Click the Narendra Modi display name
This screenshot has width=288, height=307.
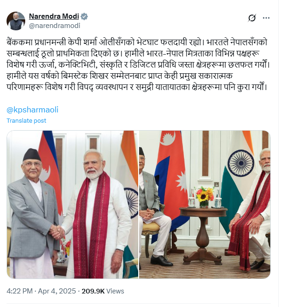pos(54,16)
